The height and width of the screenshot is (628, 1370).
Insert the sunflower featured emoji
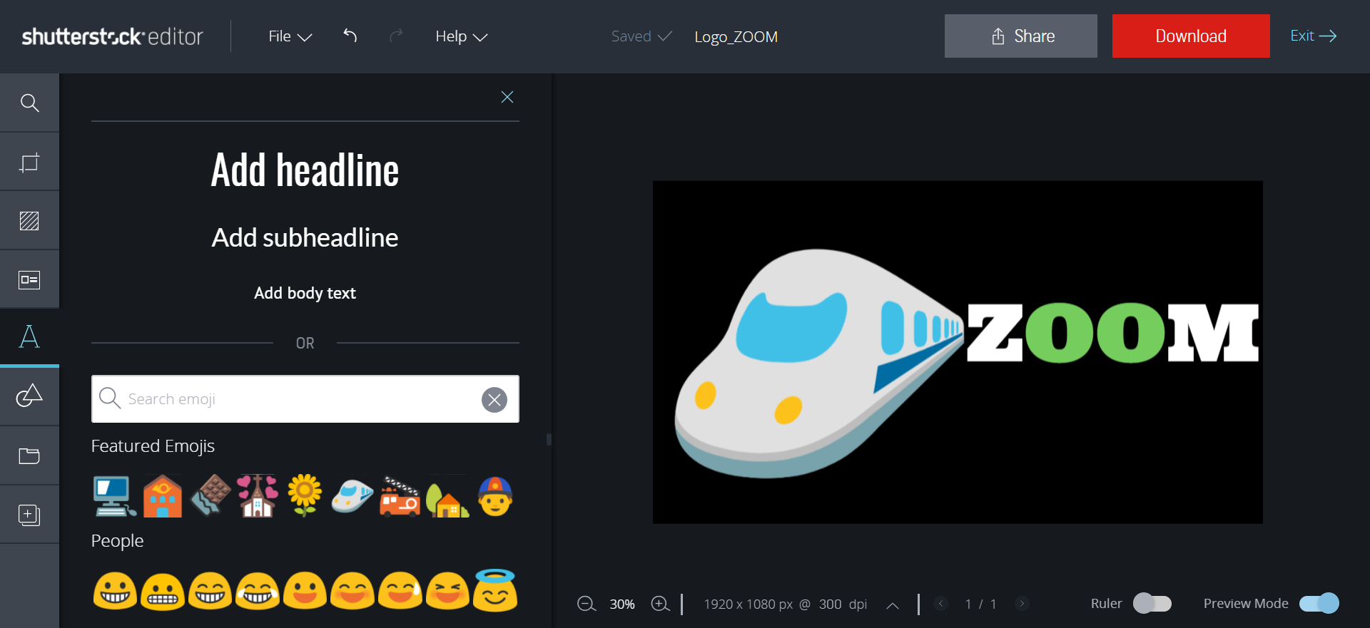tap(305, 495)
